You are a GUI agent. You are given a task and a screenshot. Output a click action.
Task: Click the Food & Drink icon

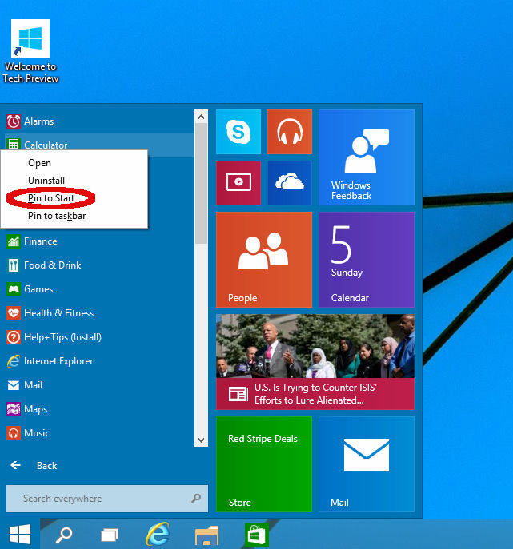click(x=14, y=265)
